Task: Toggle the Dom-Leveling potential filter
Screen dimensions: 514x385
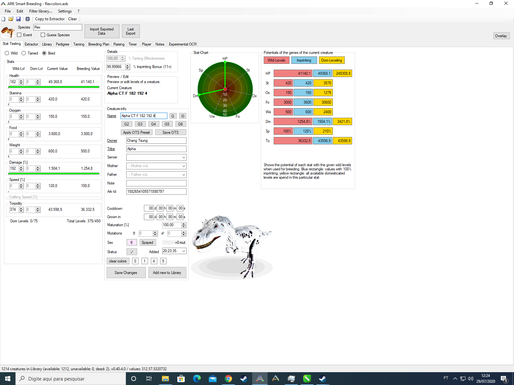Action: 332,60
